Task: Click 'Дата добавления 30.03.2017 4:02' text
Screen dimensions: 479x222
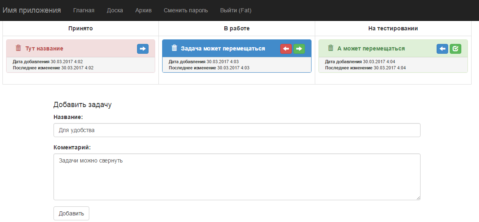Action: [x=48, y=62]
